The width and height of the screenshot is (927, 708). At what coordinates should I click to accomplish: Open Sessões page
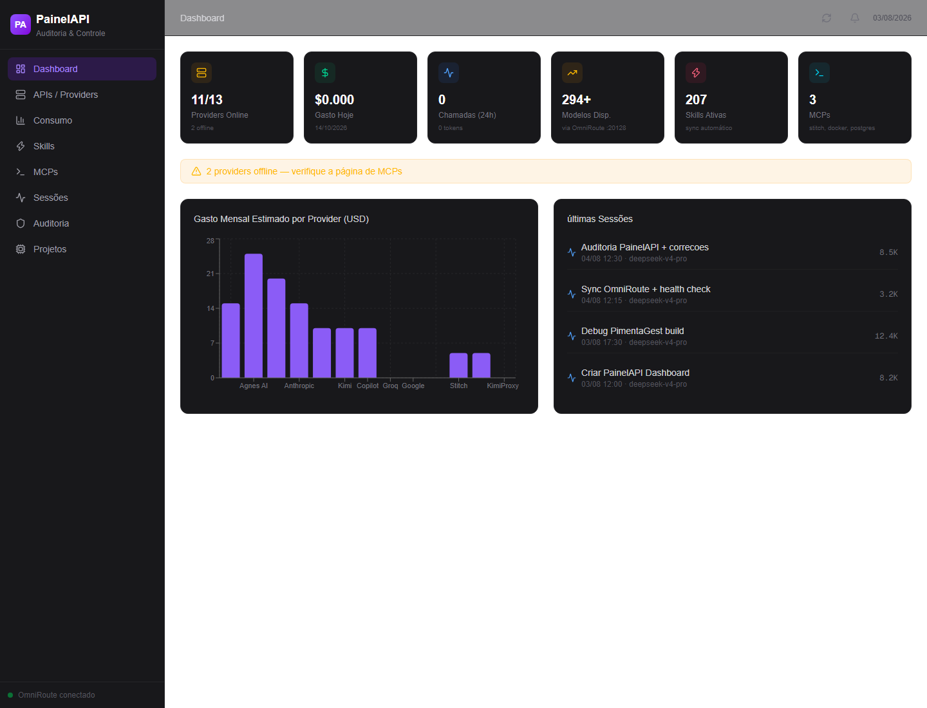(82, 198)
